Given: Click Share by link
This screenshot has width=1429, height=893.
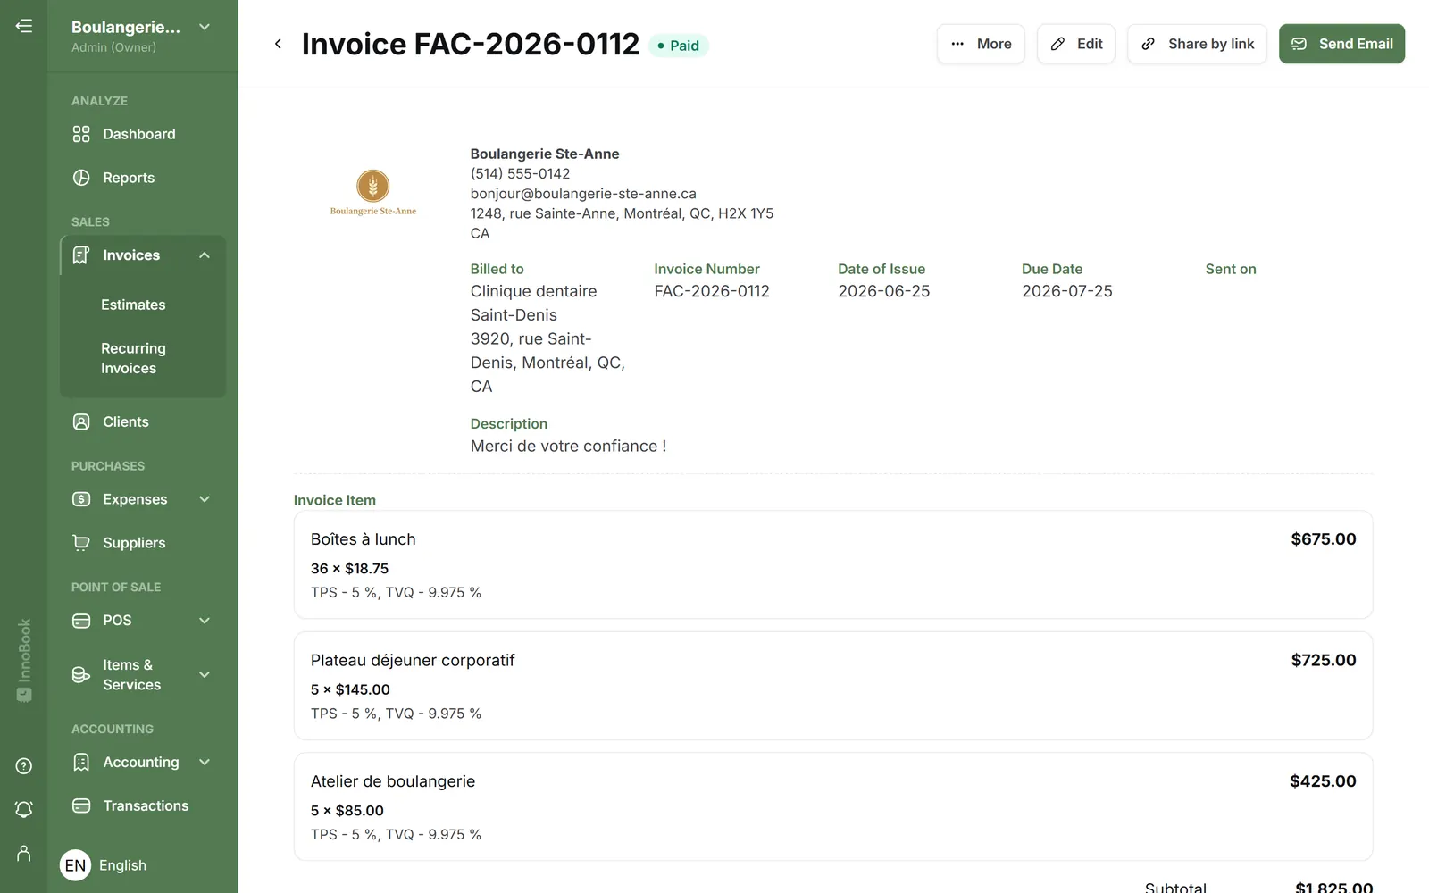Looking at the screenshot, I should (x=1197, y=44).
